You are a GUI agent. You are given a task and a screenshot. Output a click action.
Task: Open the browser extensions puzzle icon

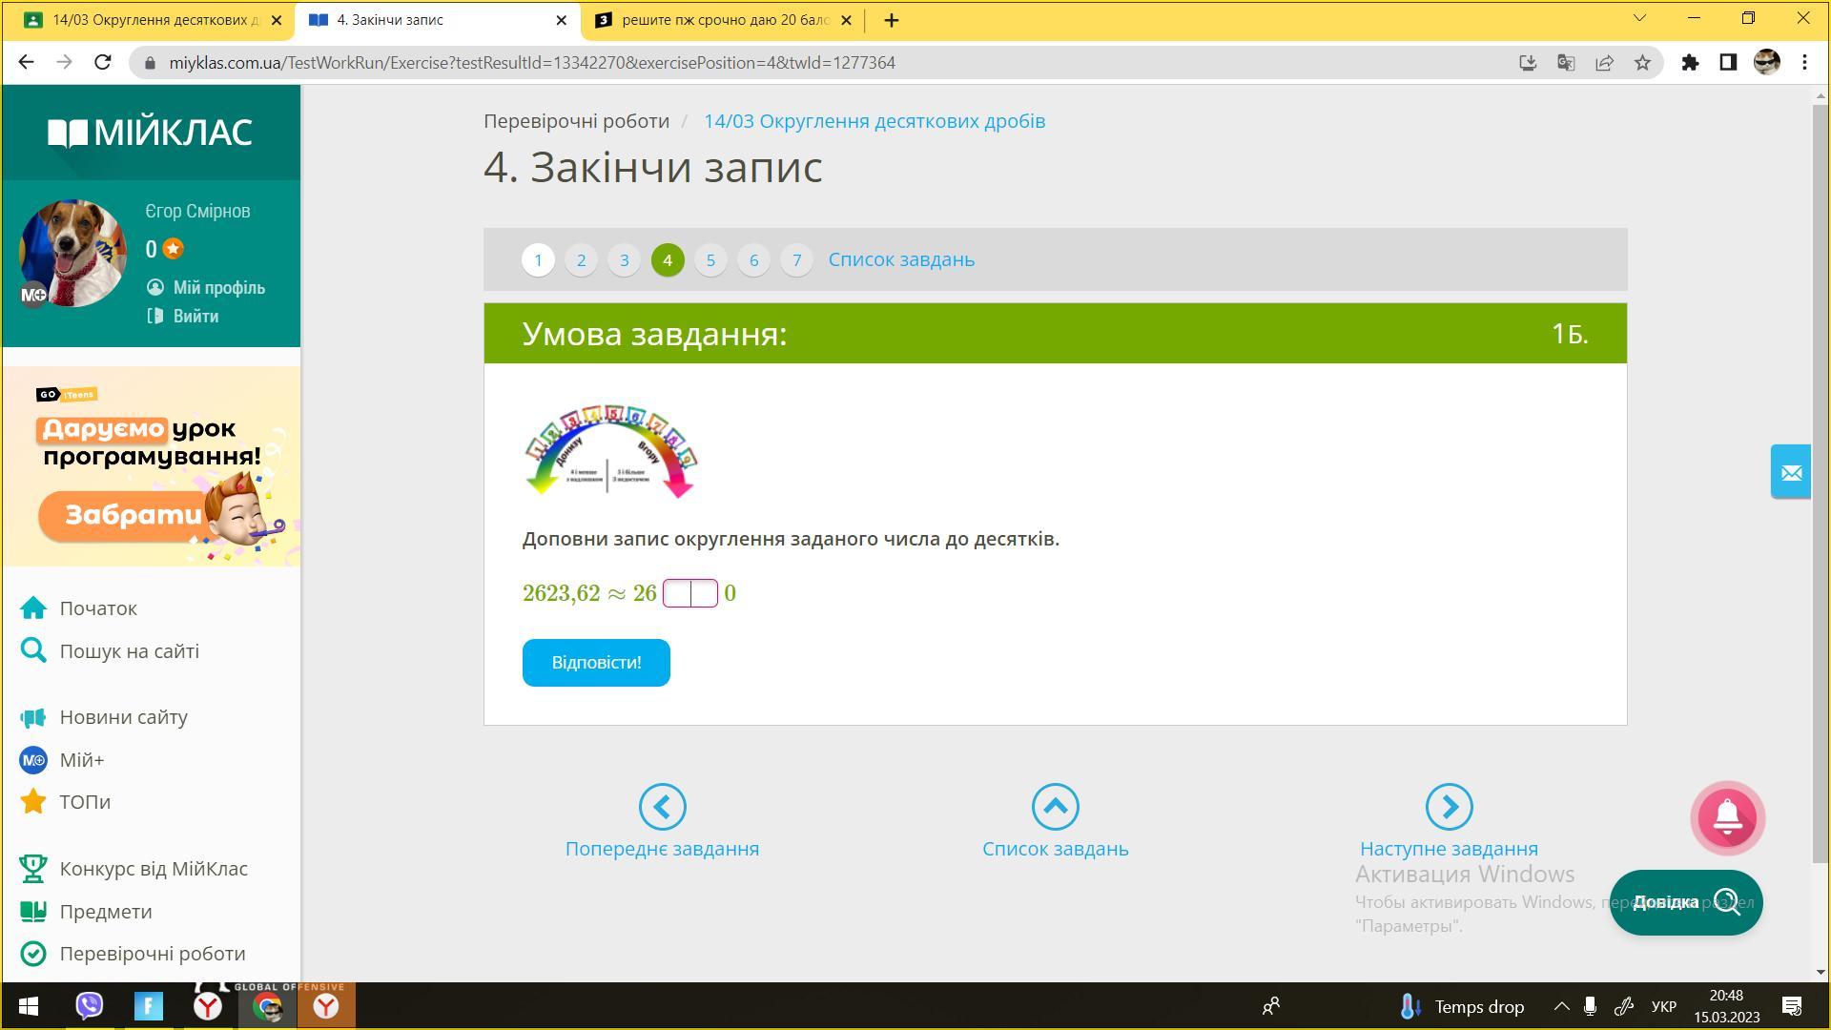point(1690,63)
